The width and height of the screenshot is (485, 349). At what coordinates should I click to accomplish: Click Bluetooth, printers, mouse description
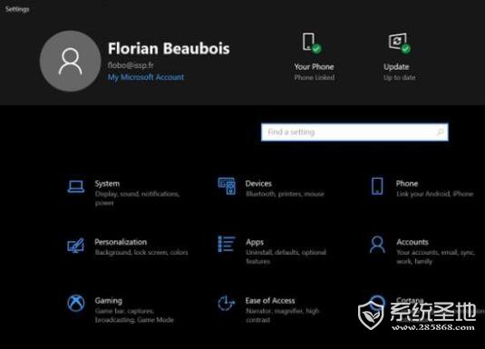click(285, 194)
